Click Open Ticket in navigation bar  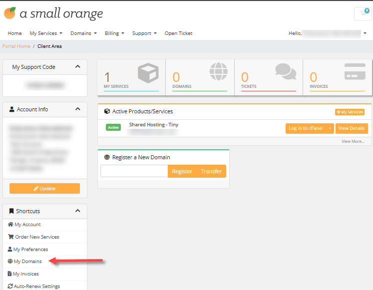[178, 33]
